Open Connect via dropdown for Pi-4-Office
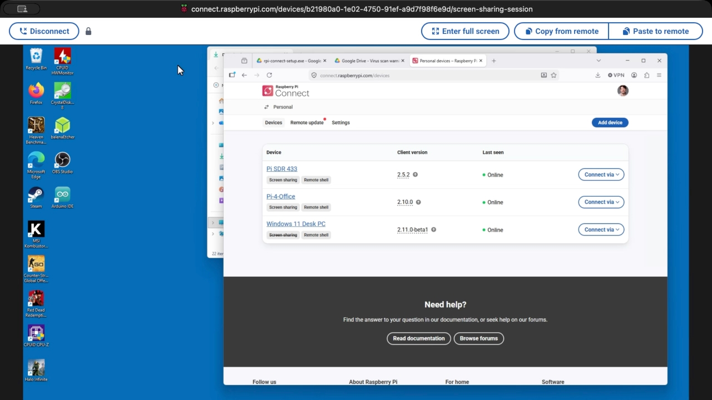The image size is (712, 400). point(601,202)
